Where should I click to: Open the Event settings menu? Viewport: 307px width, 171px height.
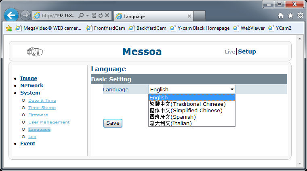pos(27,144)
